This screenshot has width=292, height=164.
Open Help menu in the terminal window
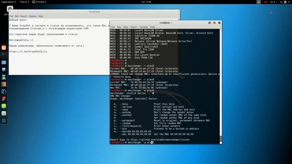coord(152,27)
